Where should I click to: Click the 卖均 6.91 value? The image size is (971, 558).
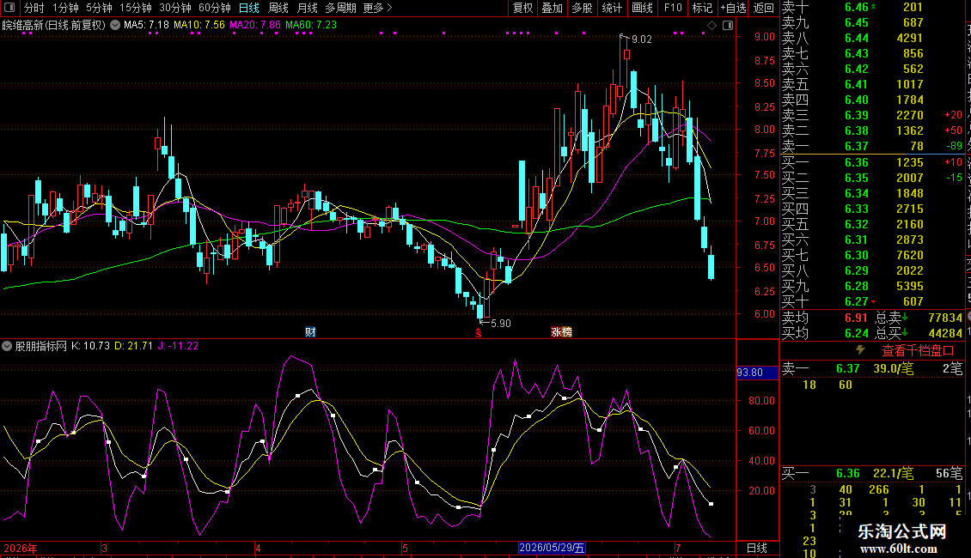856,318
